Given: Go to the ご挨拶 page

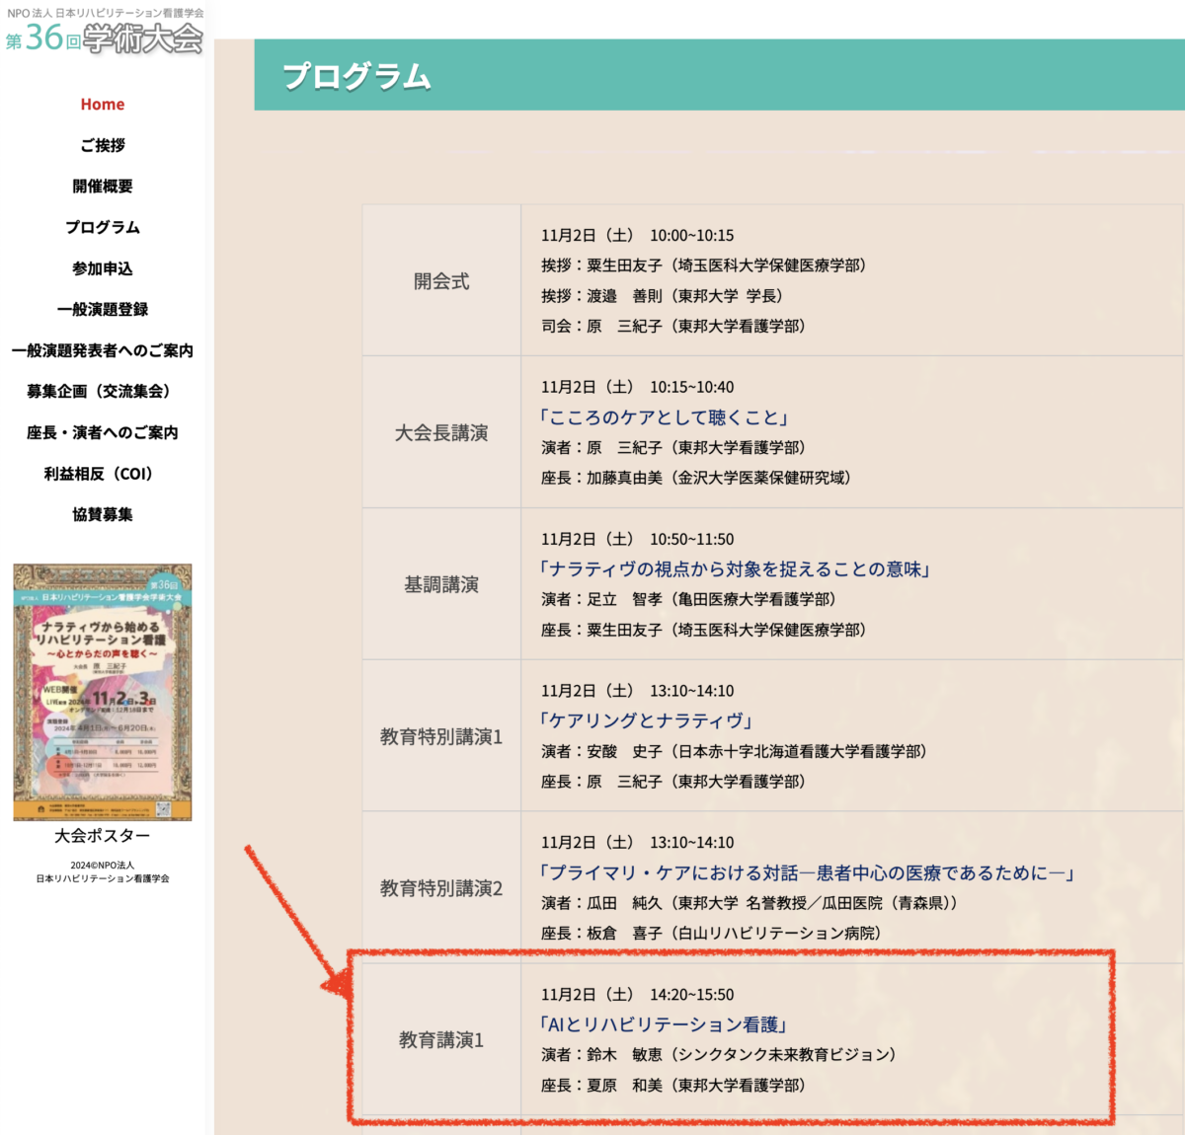Looking at the screenshot, I should (x=103, y=145).
